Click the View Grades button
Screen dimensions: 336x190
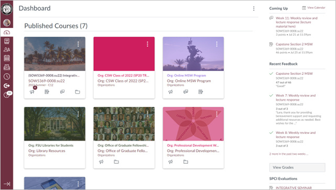point(297,167)
